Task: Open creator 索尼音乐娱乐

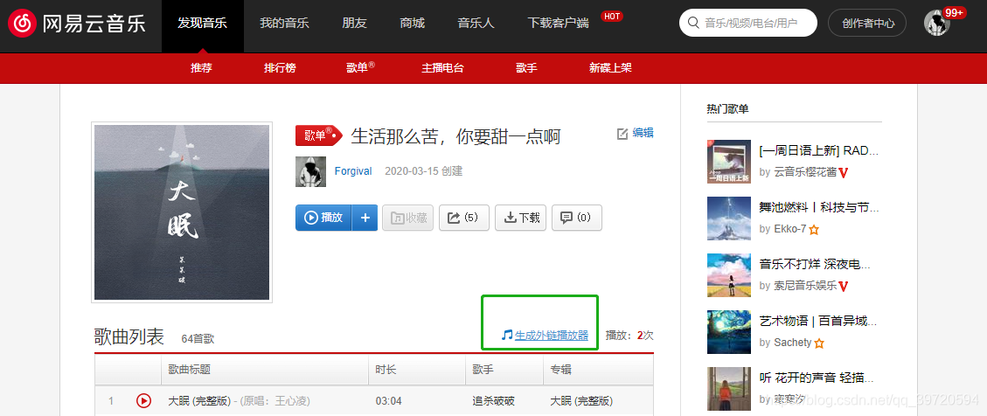Action: [x=804, y=286]
